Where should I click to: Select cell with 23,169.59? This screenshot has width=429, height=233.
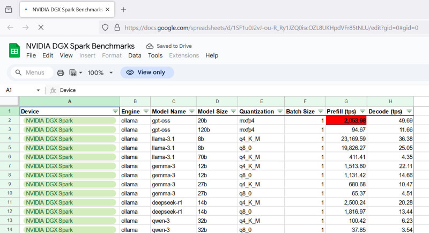point(346,139)
